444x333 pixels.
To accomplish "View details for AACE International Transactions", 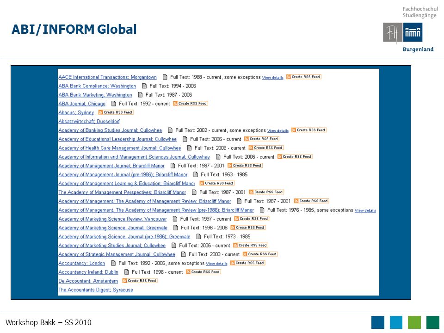I will [x=273, y=78].
